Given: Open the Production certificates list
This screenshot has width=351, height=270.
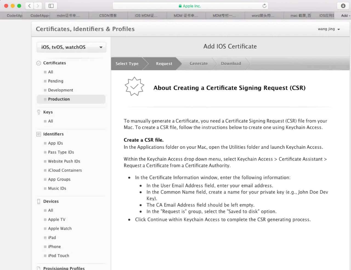Looking at the screenshot, I should point(59,99).
